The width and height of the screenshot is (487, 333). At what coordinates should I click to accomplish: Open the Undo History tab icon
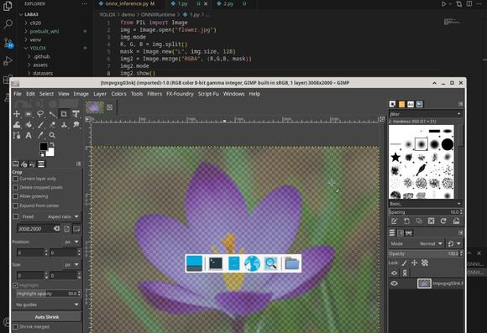[32, 164]
